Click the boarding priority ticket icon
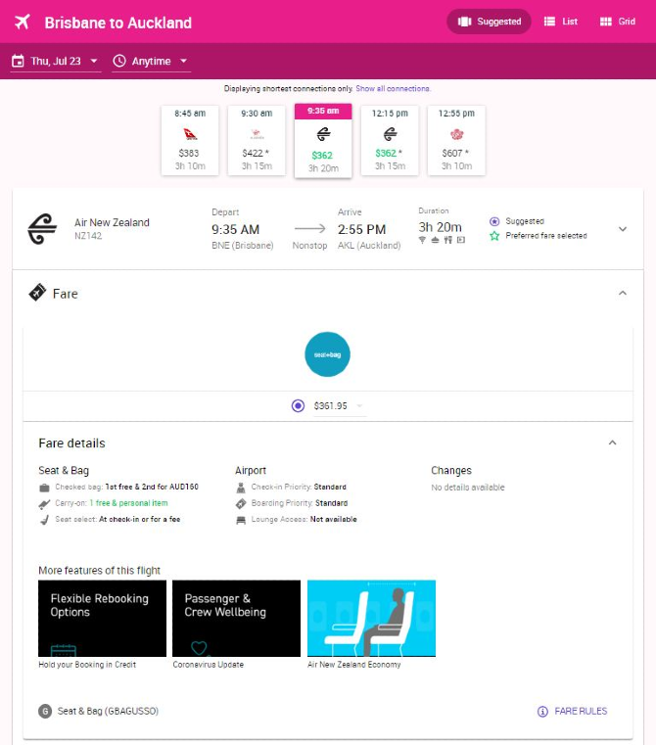This screenshot has height=745, width=656. (241, 503)
